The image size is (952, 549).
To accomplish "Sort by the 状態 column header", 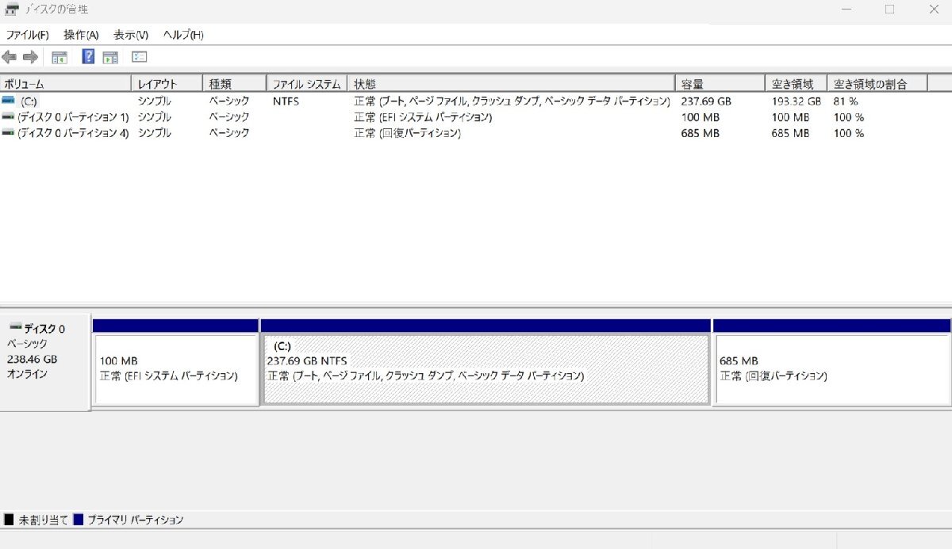I will point(511,84).
